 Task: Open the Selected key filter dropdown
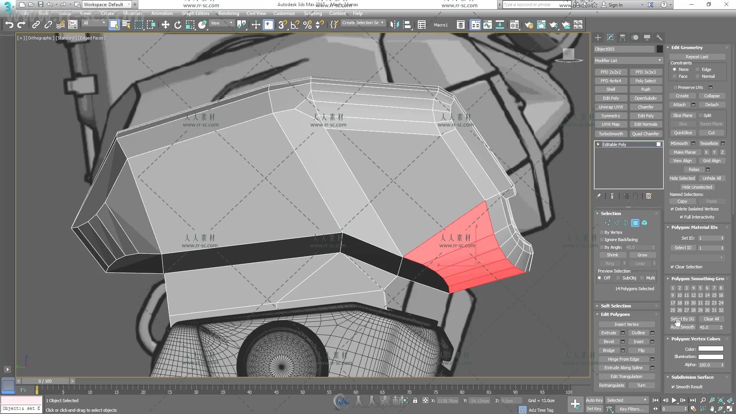[626, 400]
